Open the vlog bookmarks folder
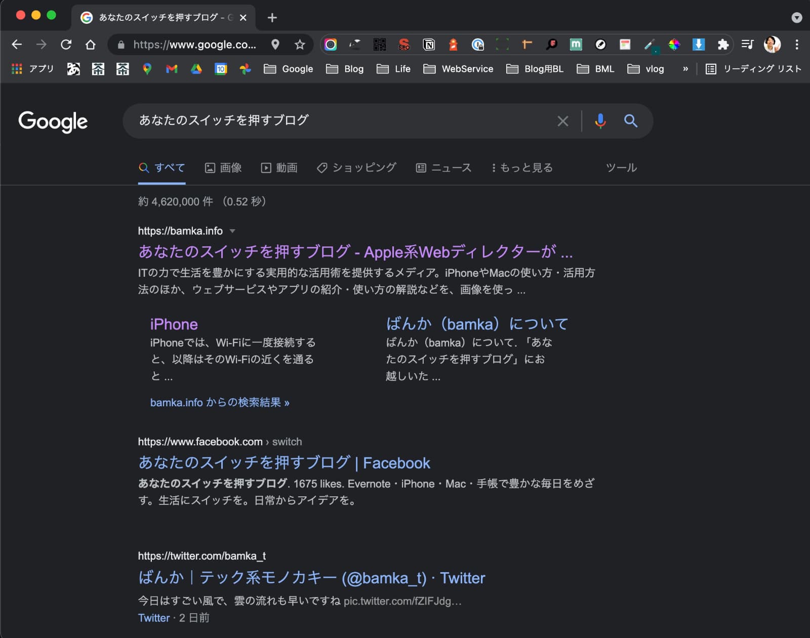This screenshot has height=638, width=810. (x=645, y=69)
